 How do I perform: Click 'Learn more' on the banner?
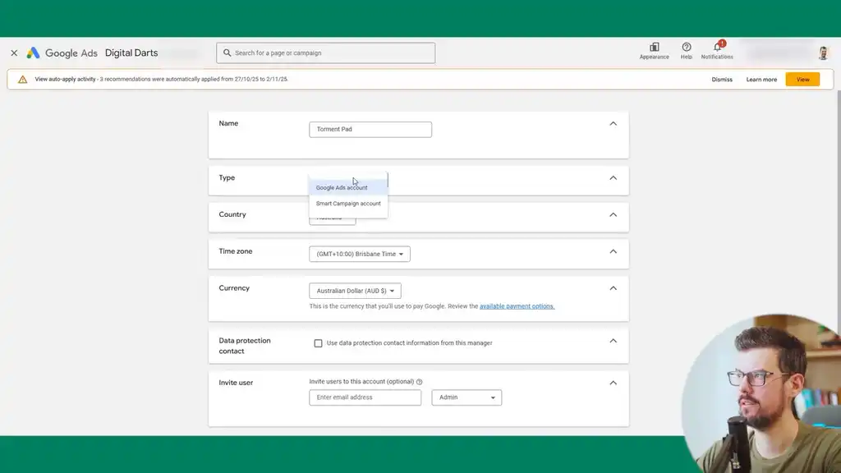[761, 79]
